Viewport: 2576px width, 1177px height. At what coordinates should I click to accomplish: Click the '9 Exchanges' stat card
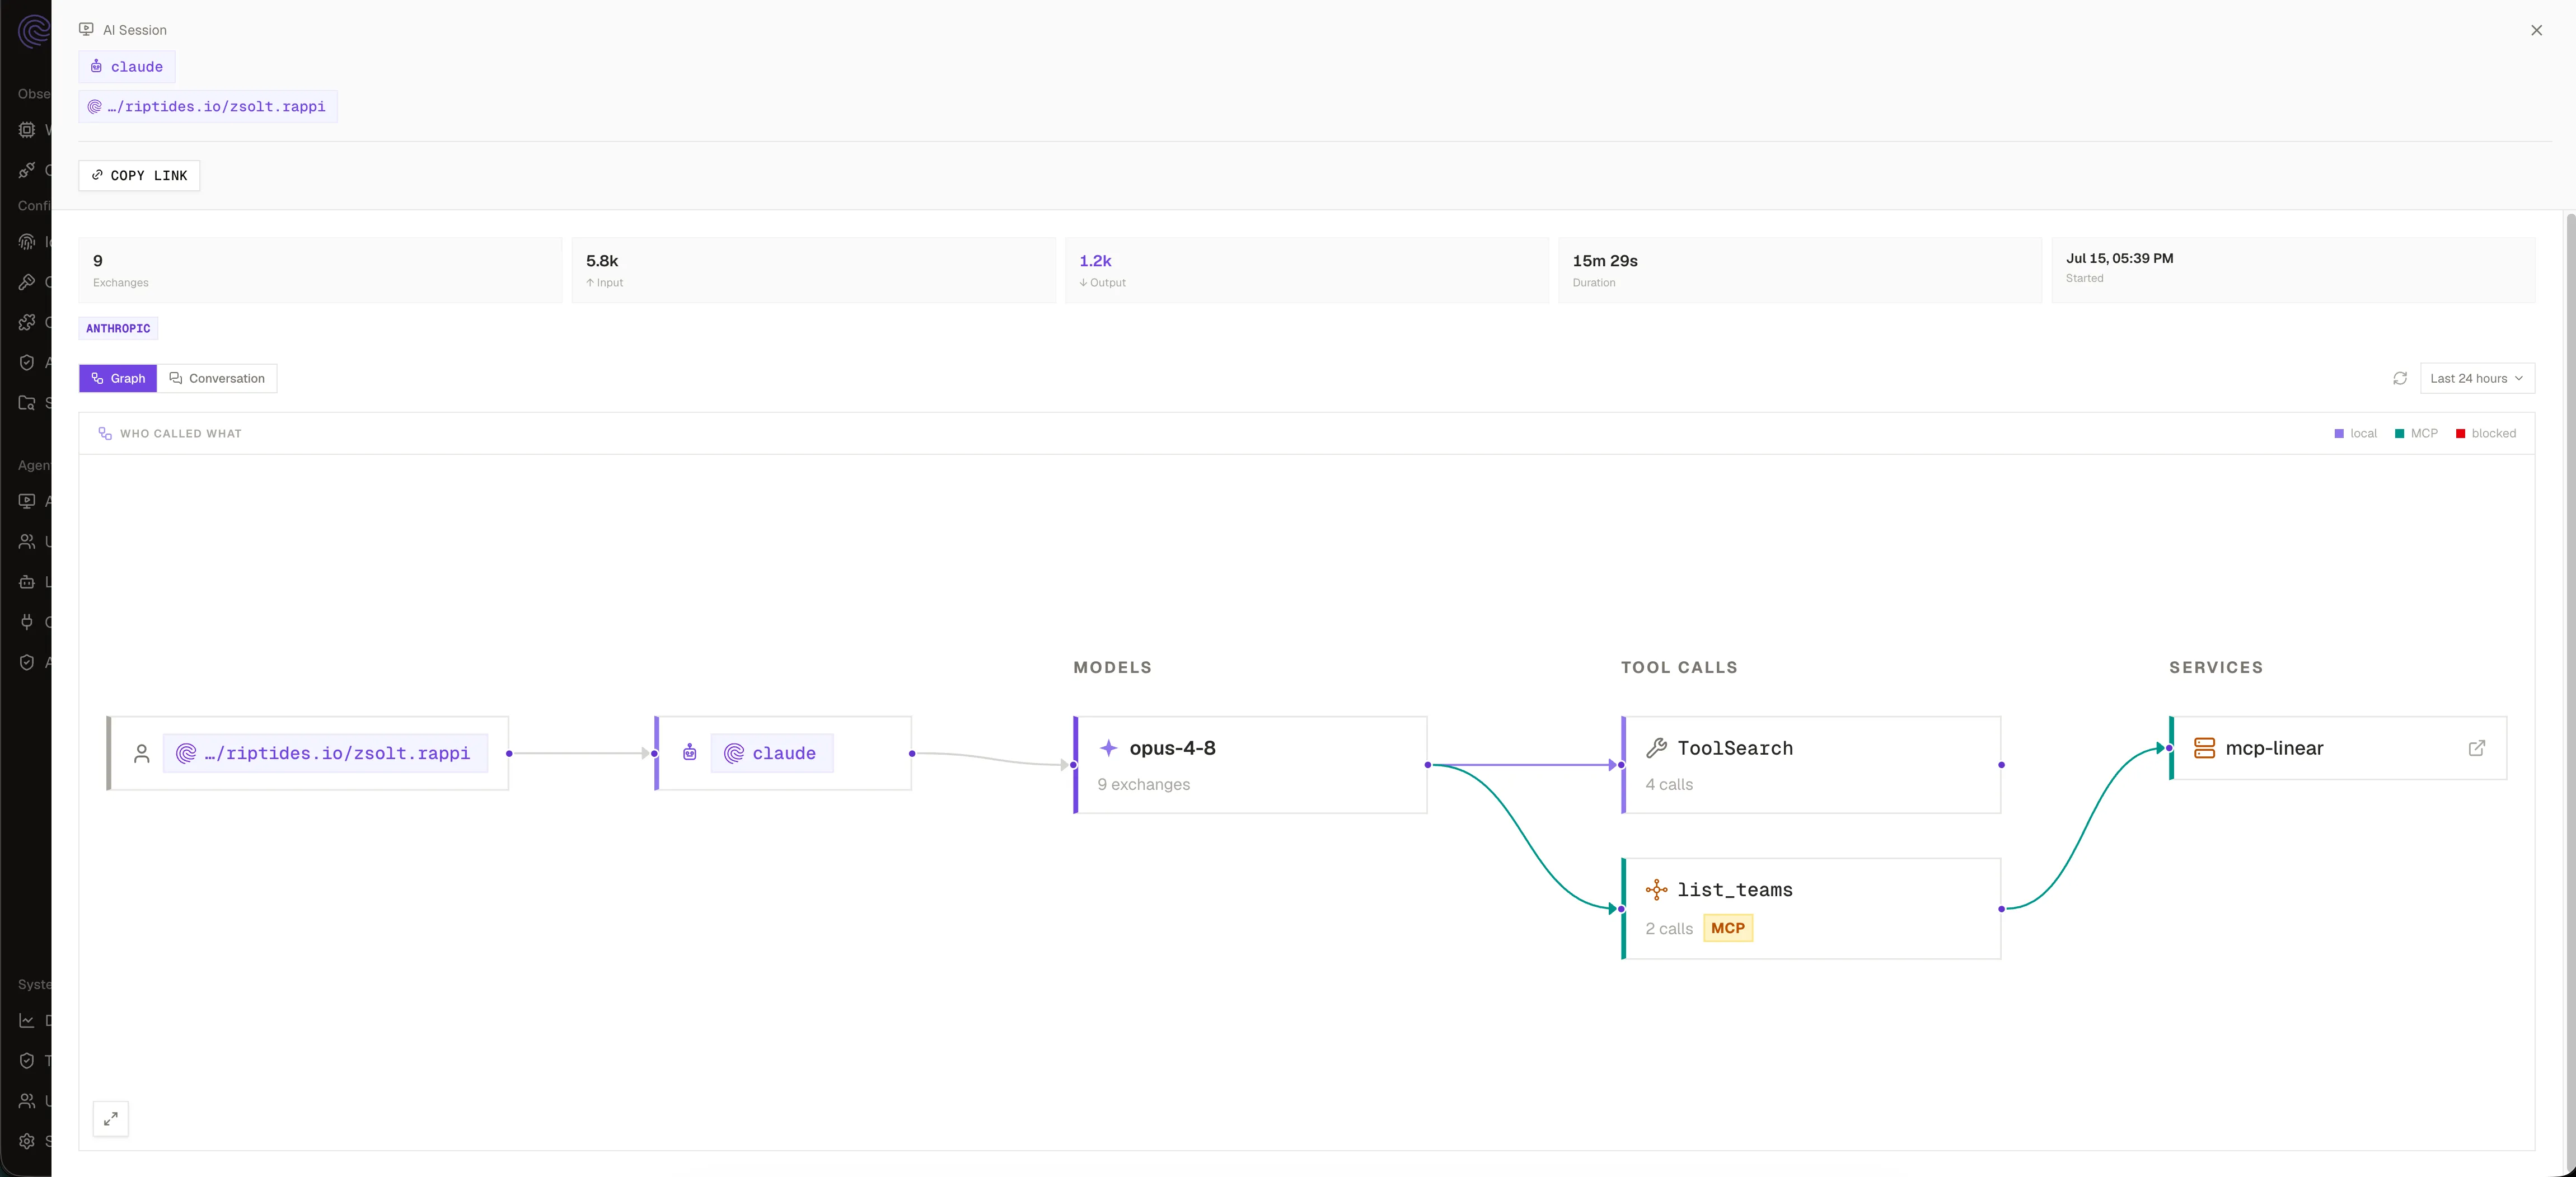tap(320, 270)
